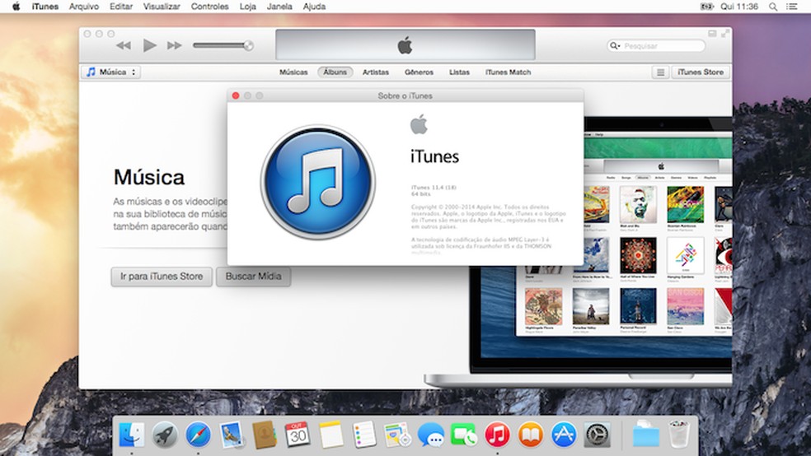Click Ir para iTunes Store button

click(x=162, y=277)
